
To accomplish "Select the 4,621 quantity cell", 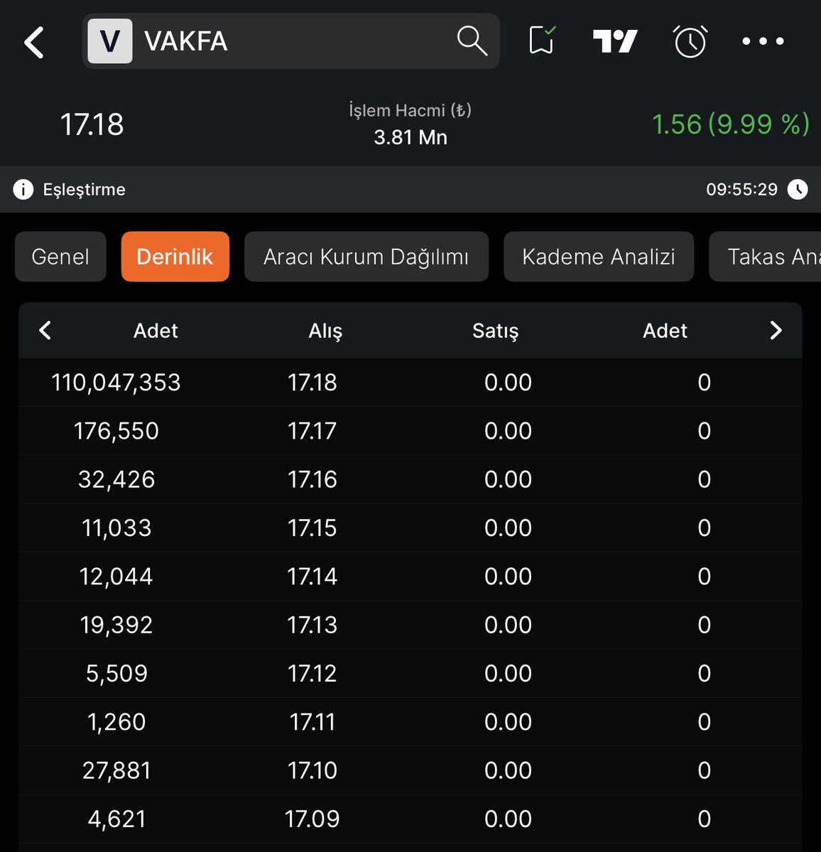I will 116,819.
